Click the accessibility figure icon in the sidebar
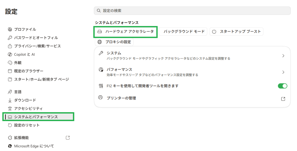The width and height of the screenshot is (297, 151). [x=10, y=108]
